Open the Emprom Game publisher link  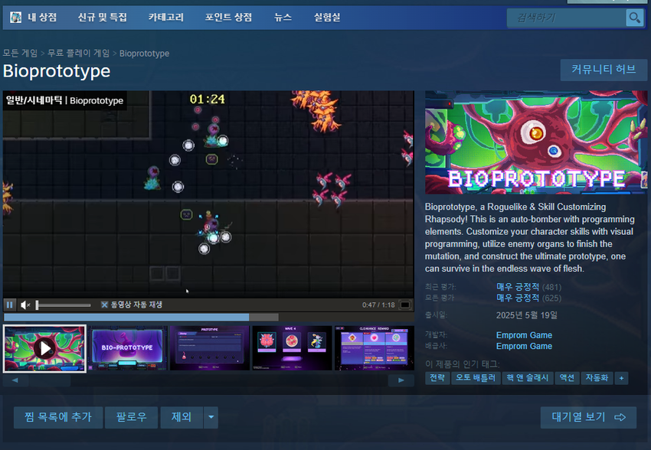524,347
